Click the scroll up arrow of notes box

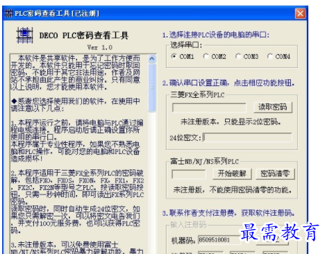(x=152, y=58)
